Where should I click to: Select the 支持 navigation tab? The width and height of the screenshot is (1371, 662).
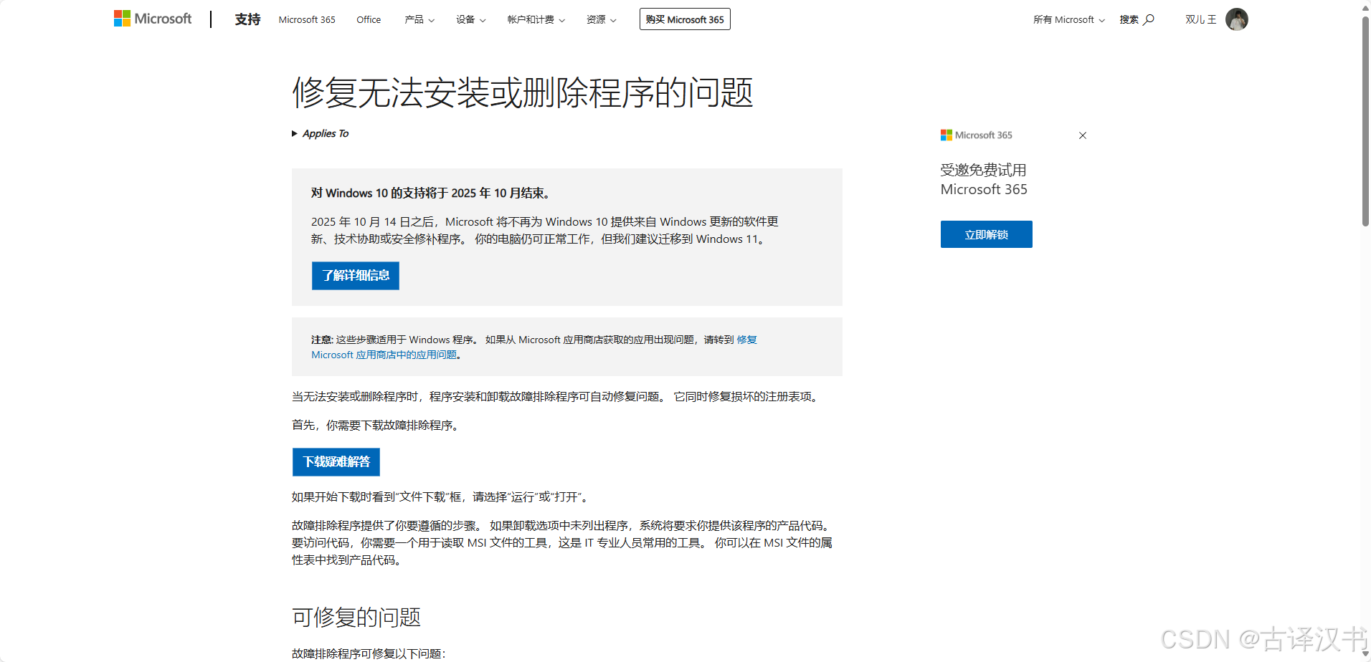click(x=247, y=19)
